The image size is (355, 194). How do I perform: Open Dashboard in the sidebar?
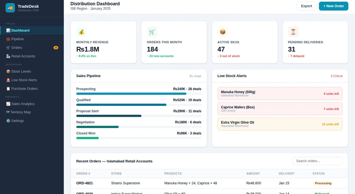pyautogui.click(x=32, y=30)
